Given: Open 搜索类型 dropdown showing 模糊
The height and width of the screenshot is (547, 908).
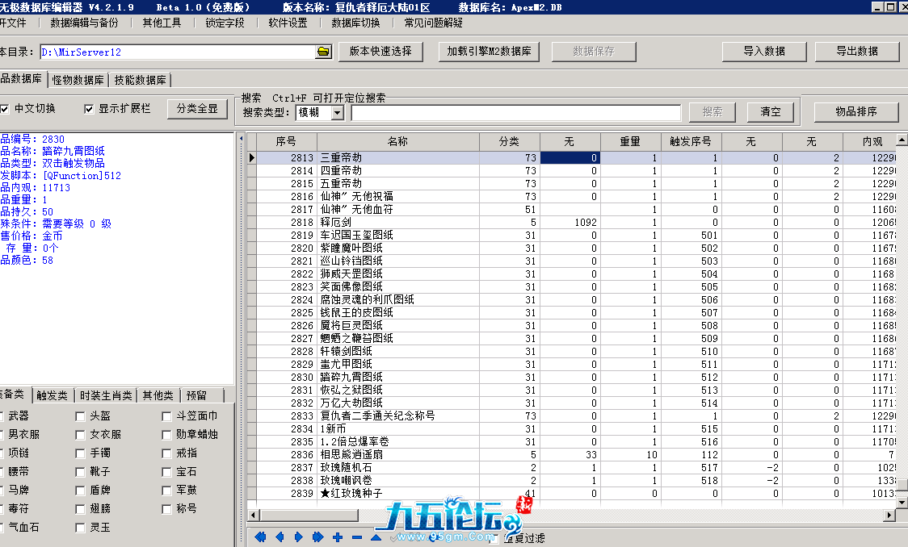Looking at the screenshot, I should pos(337,112).
